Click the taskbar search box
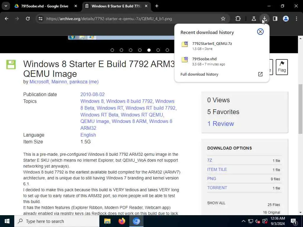This screenshot has height=227, width=303. click(57, 221)
